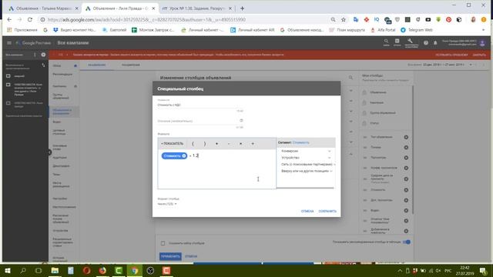493x277 pixels.
Task: Click the «ОТМЕНА» link next to ПРИМЕНИТЬ
Action: [191, 256]
